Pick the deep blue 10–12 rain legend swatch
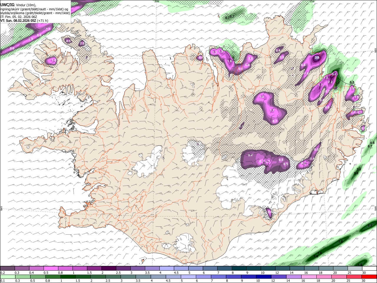This screenshot has height=283, width=377. (264, 277)
